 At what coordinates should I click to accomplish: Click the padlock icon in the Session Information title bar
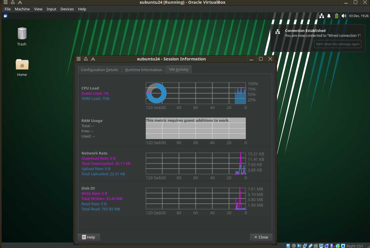click(86, 59)
